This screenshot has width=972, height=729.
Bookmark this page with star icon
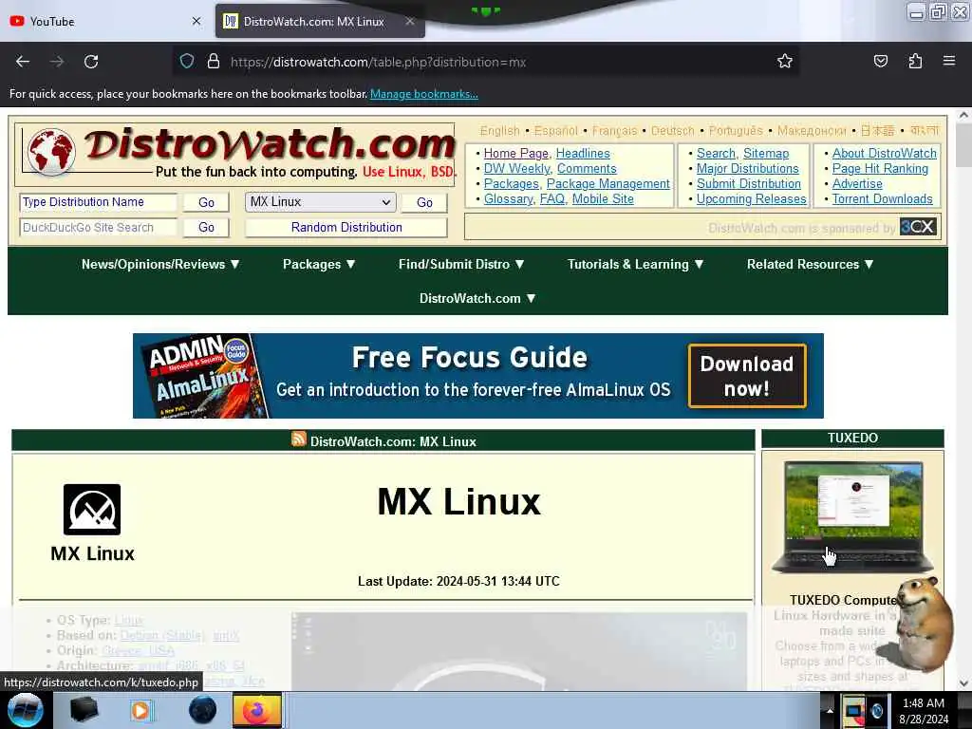[x=785, y=62]
